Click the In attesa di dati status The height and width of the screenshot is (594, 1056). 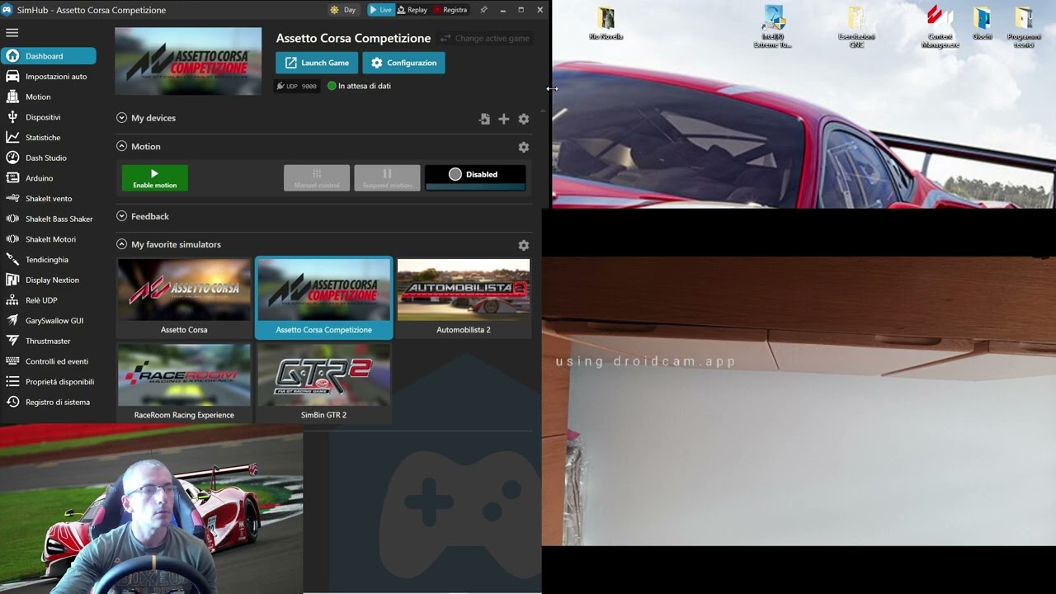(359, 86)
